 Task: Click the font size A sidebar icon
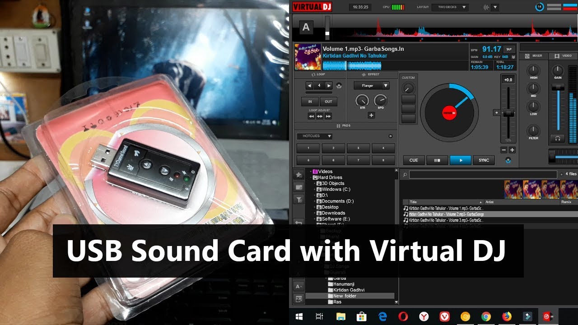point(298,286)
